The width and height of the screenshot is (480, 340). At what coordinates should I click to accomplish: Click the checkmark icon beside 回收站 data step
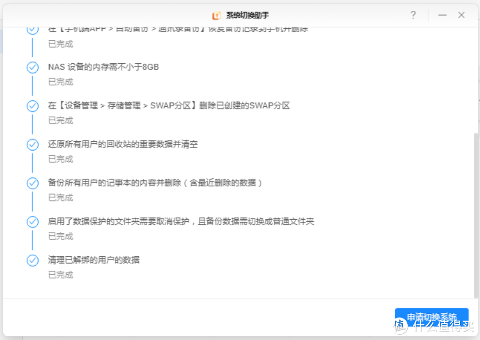(x=32, y=144)
